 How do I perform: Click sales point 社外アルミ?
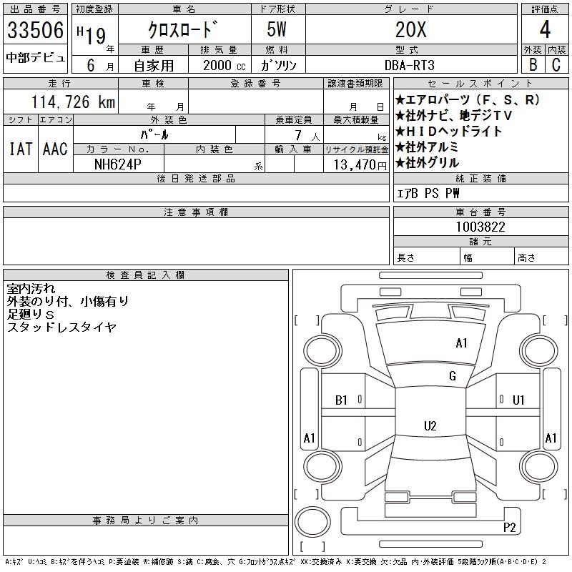click(427, 147)
